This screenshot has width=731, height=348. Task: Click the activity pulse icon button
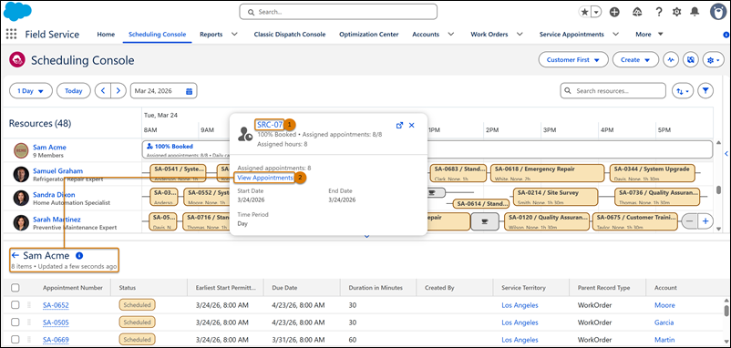pyautogui.click(x=671, y=59)
